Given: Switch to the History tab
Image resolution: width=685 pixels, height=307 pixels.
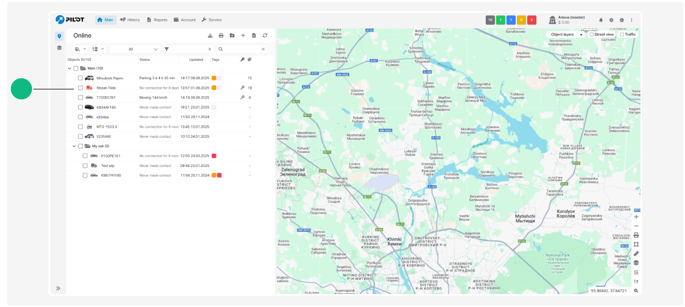Looking at the screenshot, I should [130, 20].
